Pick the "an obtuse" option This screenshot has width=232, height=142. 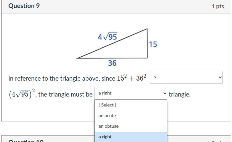(109, 126)
